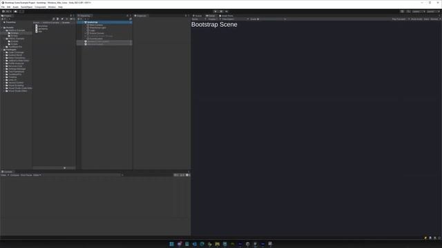Click the plus create button in Hierarchy panel
The image size is (442, 248).
coord(79,19)
